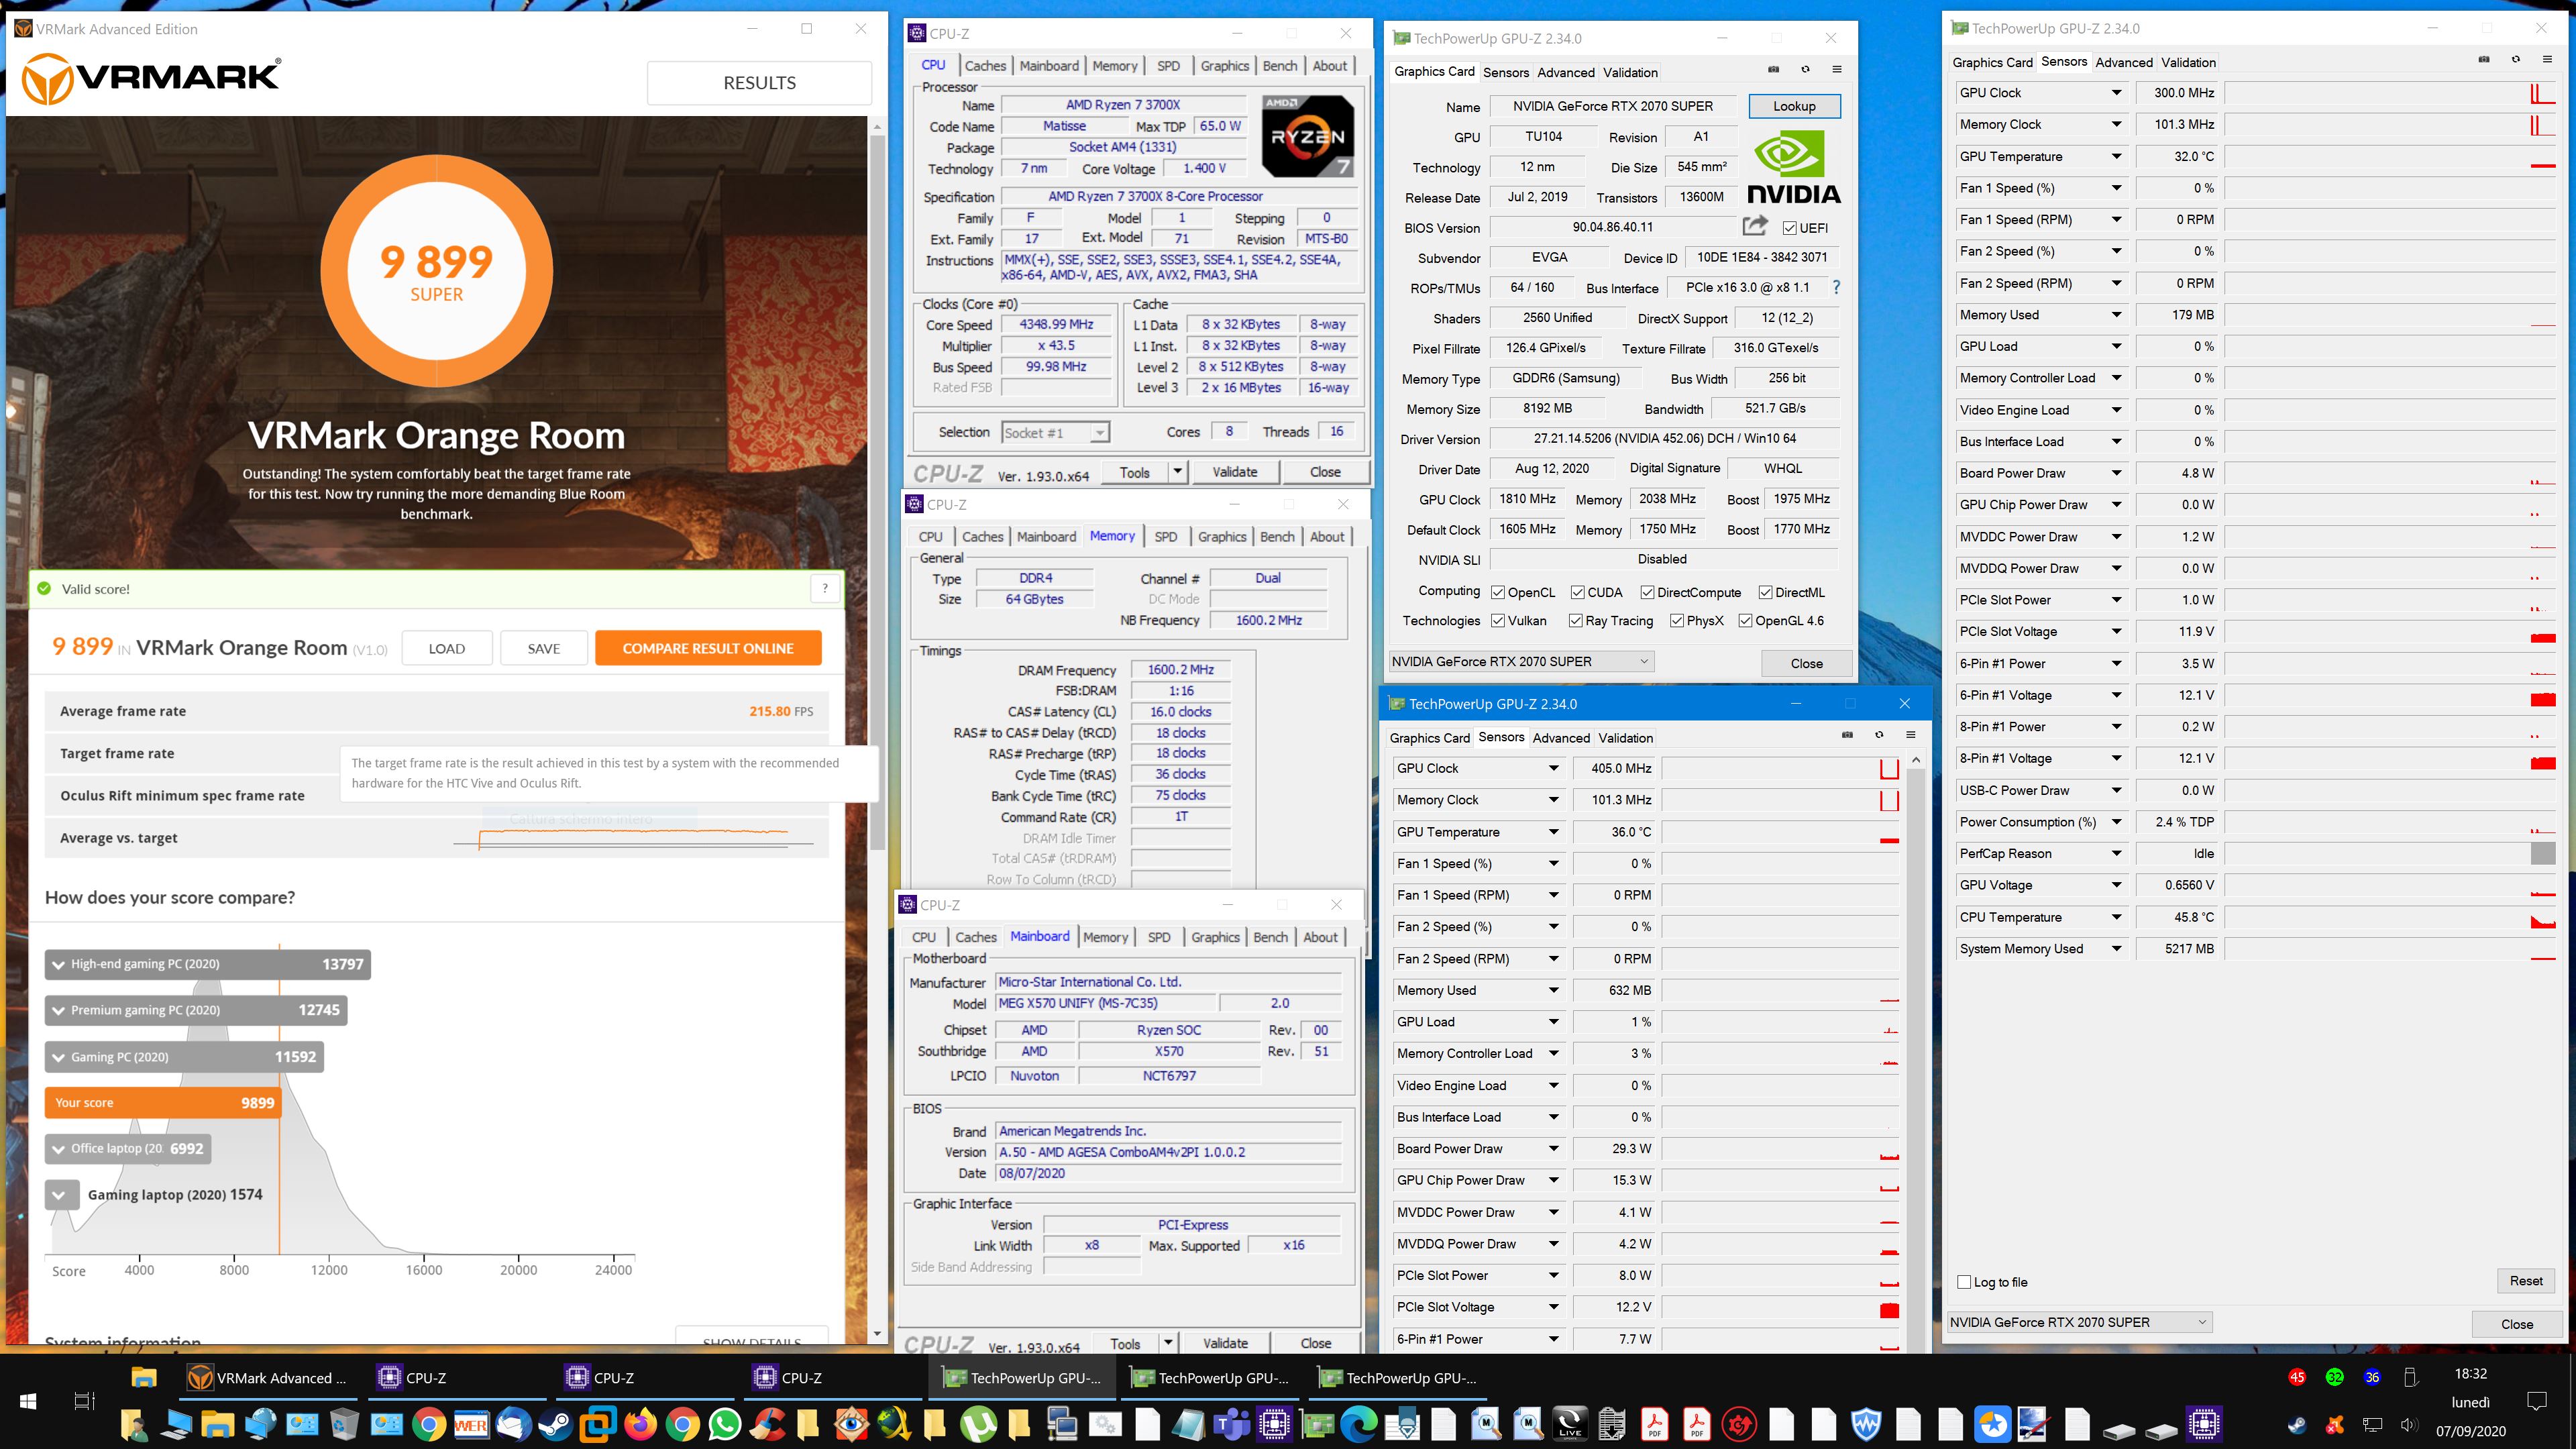2576x1449 pixels.
Task: Click the Bus Interface question mark icon
Action: (1836, 288)
